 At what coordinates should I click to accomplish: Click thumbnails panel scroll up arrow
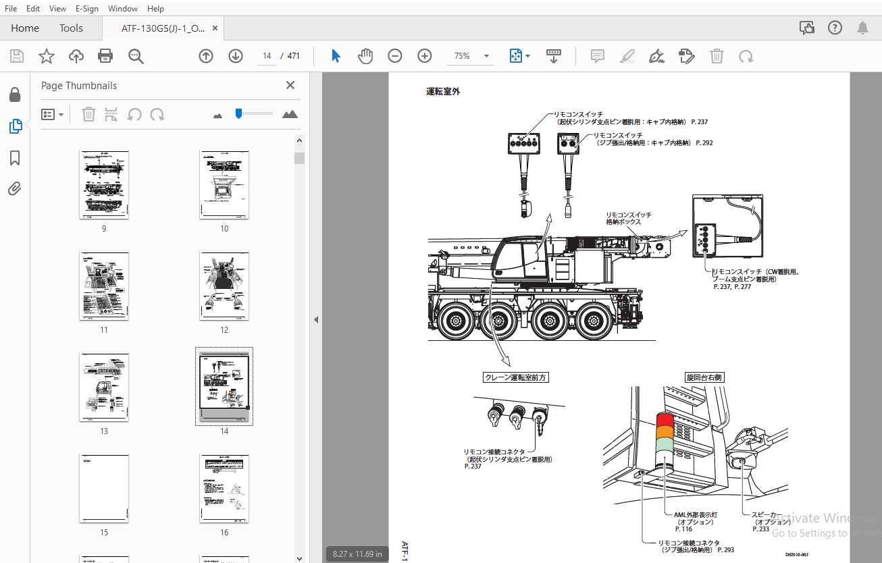point(300,140)
